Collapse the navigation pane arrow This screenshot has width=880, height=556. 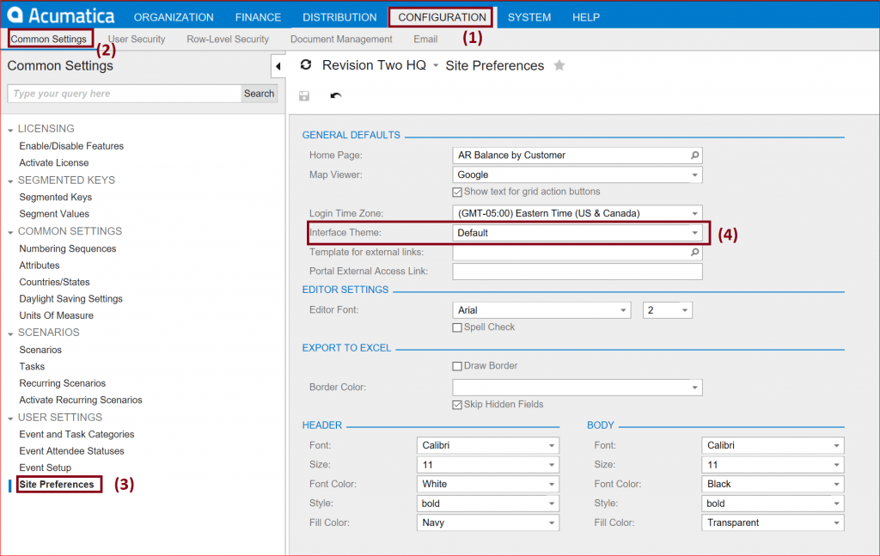[x=278, y=66]
